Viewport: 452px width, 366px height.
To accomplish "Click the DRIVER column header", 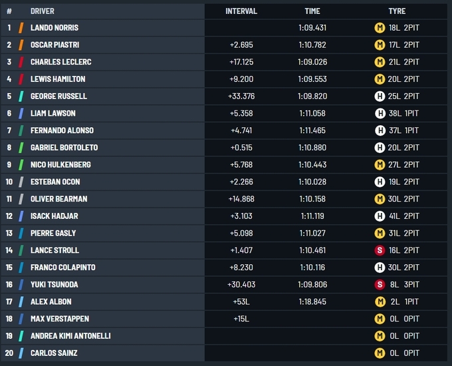I will [x=43, y=11].
